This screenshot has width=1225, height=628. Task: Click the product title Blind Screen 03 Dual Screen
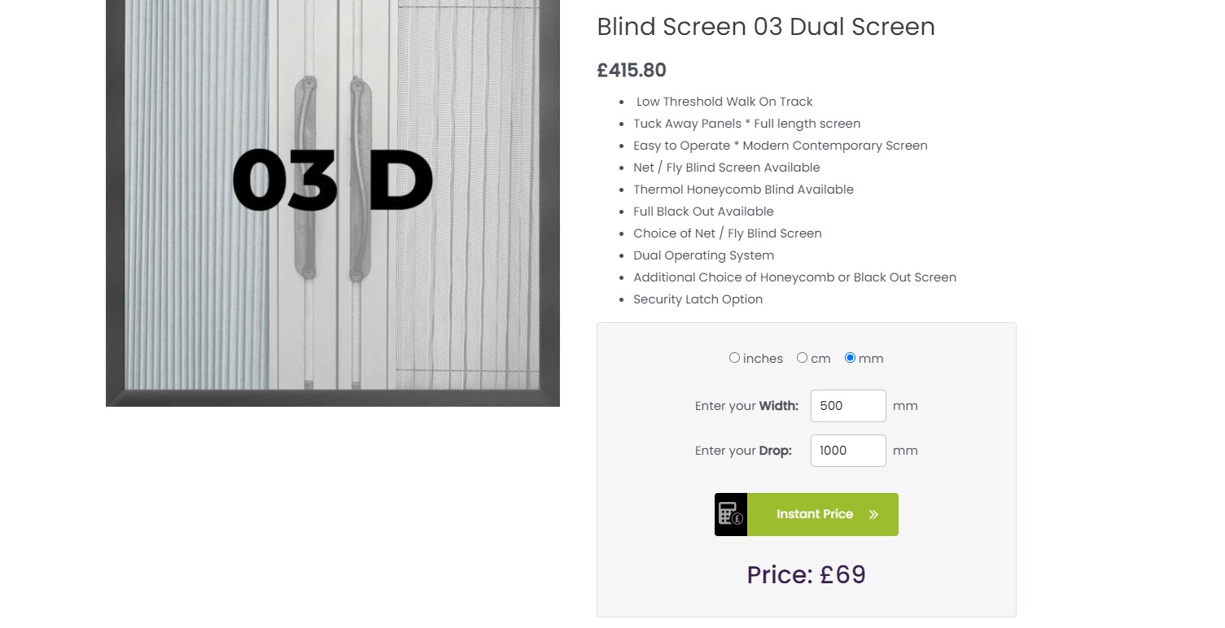[765, 27]
